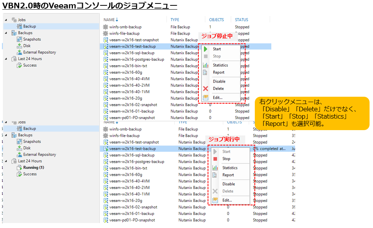
Task: Select the Running (1) label in the lower tree
Action: coord(33,168)
